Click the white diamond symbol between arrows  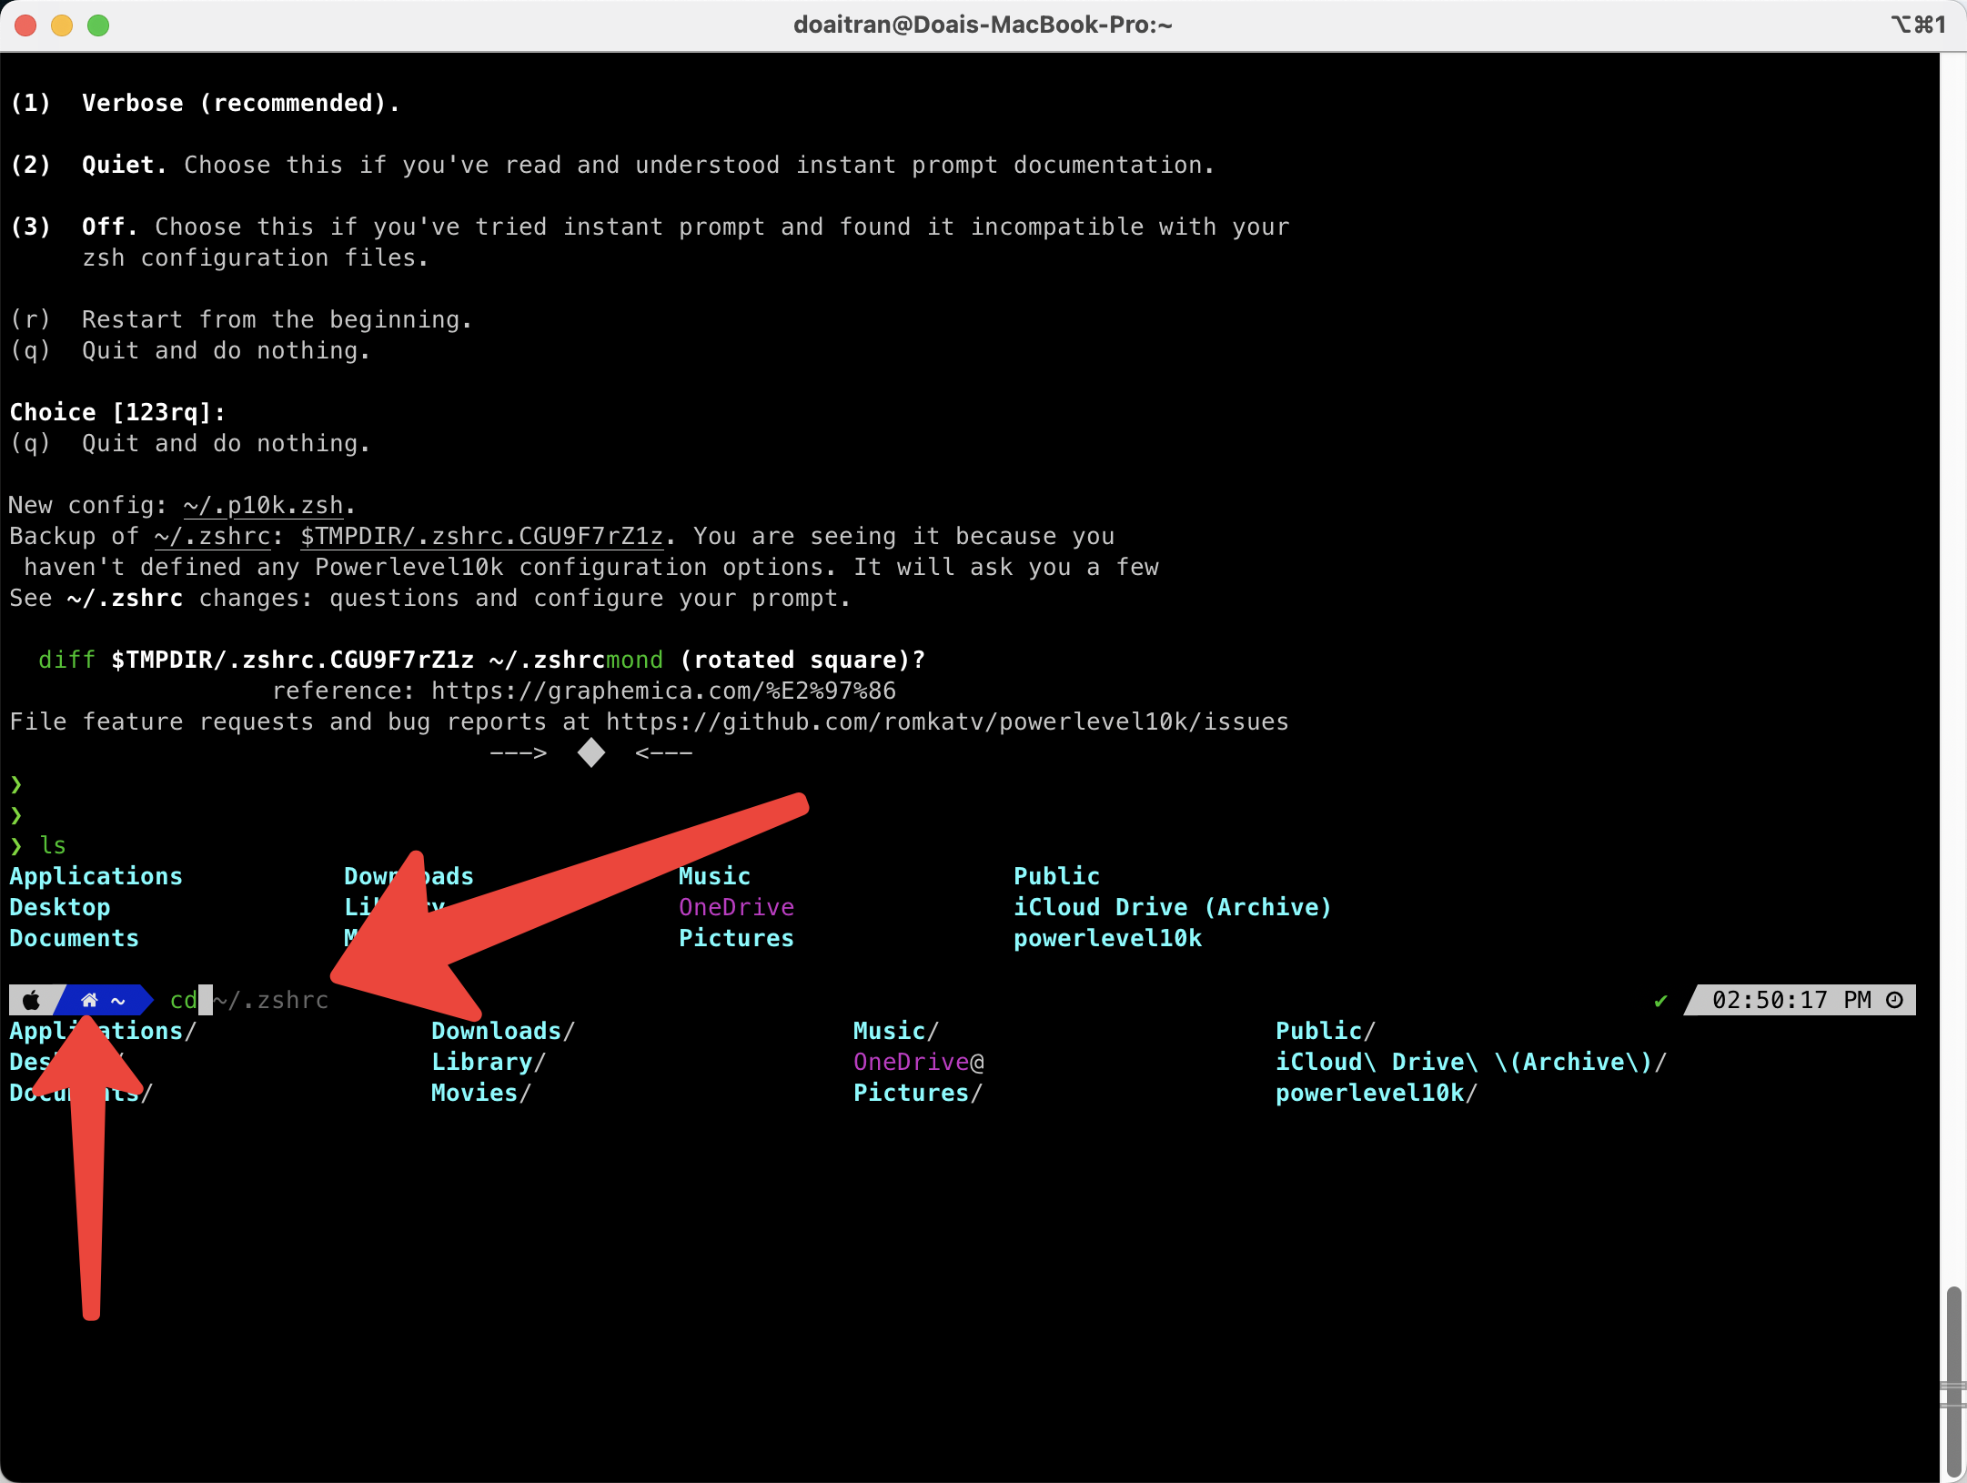[591, 752]
